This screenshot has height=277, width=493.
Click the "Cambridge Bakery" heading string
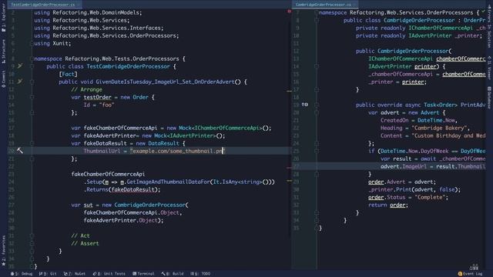tap(439, 128)
